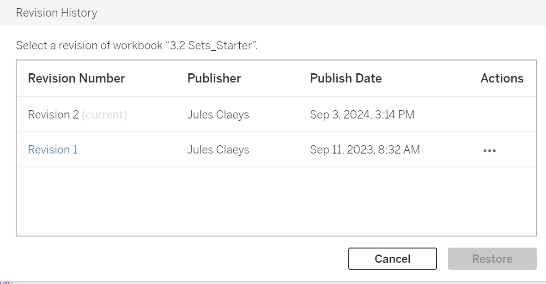Select the Sep 3, 2024, 3:14 PM date

pyautogui.click(x=362, y=115)
